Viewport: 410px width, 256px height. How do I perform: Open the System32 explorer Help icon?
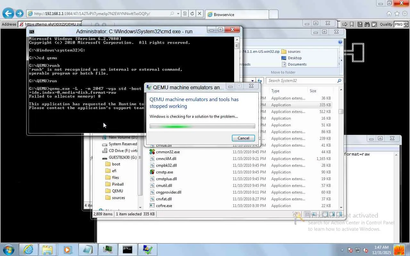click(x=340, y=42)
